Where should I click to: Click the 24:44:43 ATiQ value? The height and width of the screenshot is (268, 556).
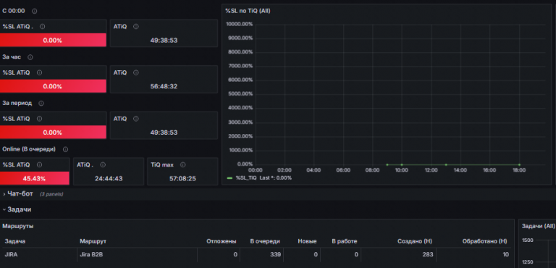click(x=109, y=179)
